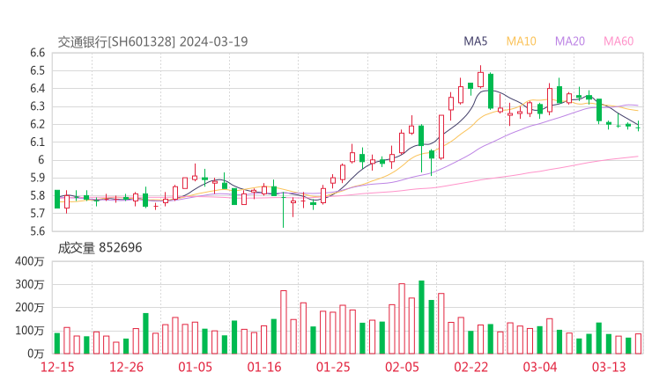This screenshot has height=387, width=652.
Task: Click the 0万 volume axis label
Action: point(36,354)
